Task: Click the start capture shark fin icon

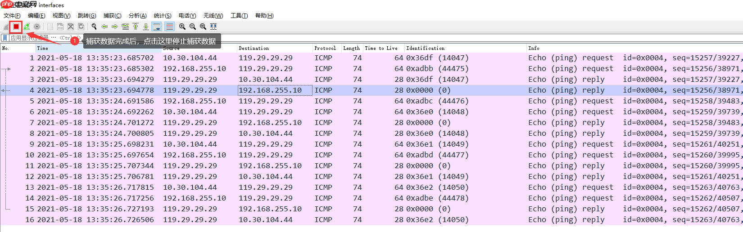Action: (6, 27)
